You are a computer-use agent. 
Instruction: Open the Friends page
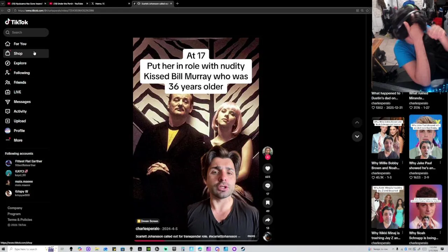(x=20, y=82)
